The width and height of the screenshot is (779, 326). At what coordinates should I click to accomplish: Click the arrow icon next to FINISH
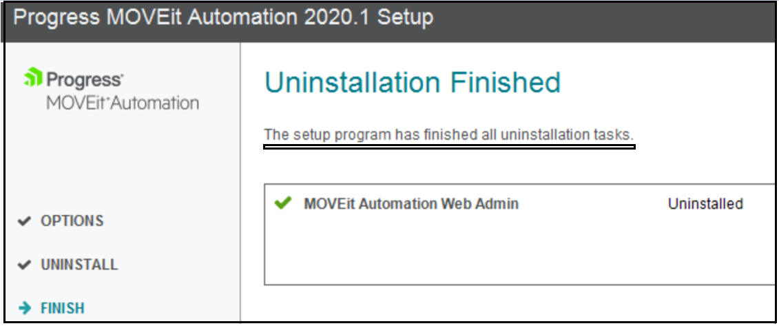[x=25, y=308]
